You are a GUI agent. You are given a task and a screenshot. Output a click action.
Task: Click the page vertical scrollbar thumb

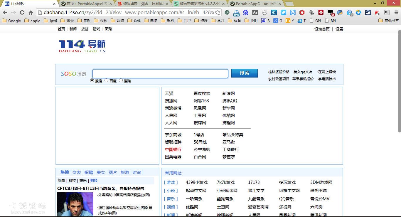pos(399,81)
